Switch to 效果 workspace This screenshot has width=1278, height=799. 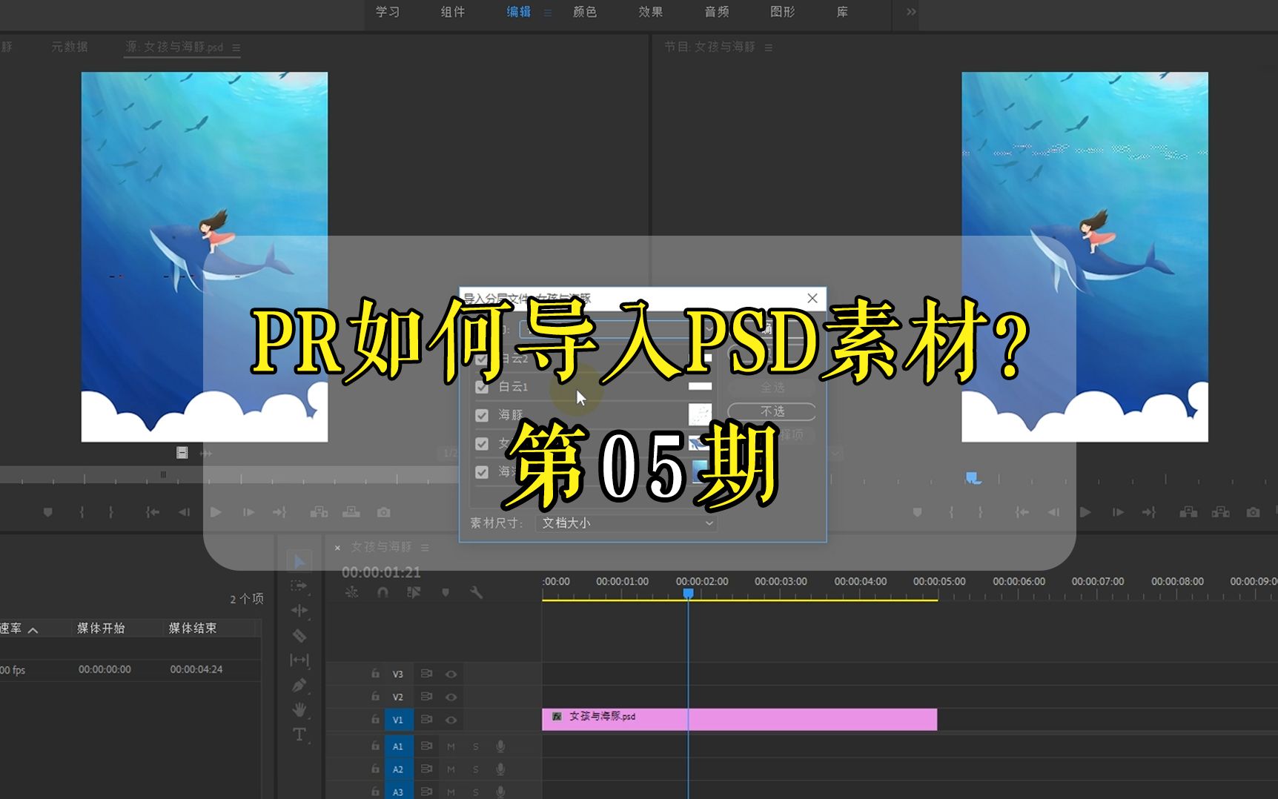coord(651,12)
